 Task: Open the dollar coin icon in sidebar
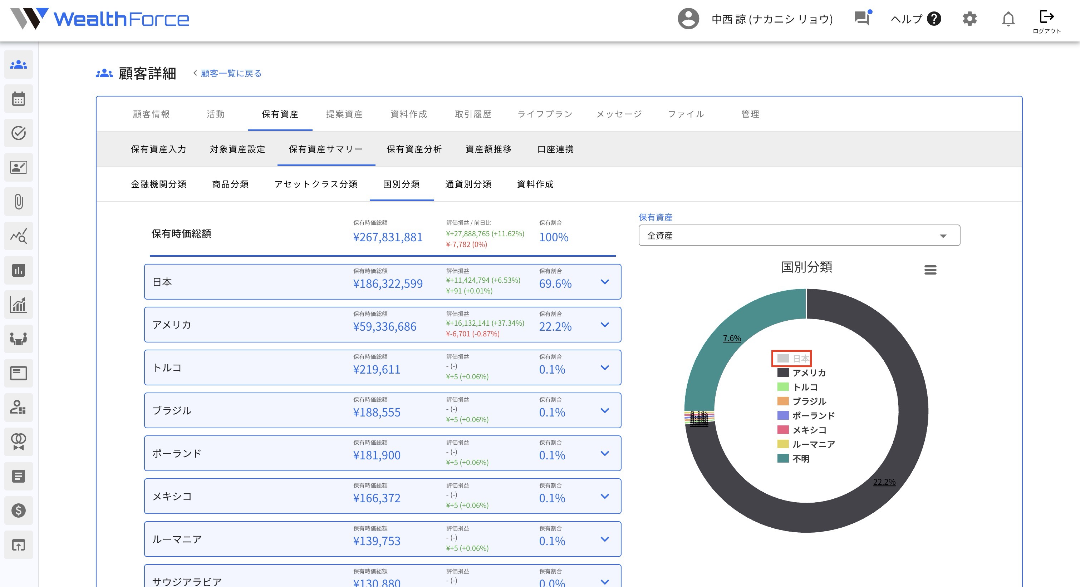point(19,510)
